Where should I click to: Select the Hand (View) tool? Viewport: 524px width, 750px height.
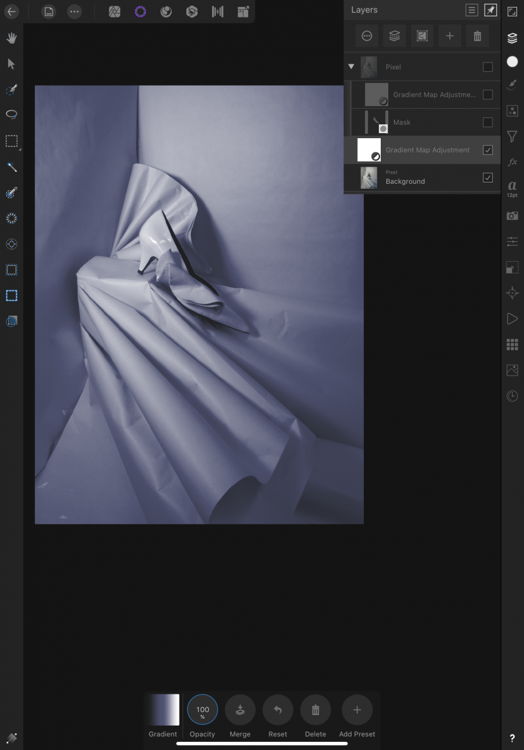pyautogui.click(x=11, y=38)
